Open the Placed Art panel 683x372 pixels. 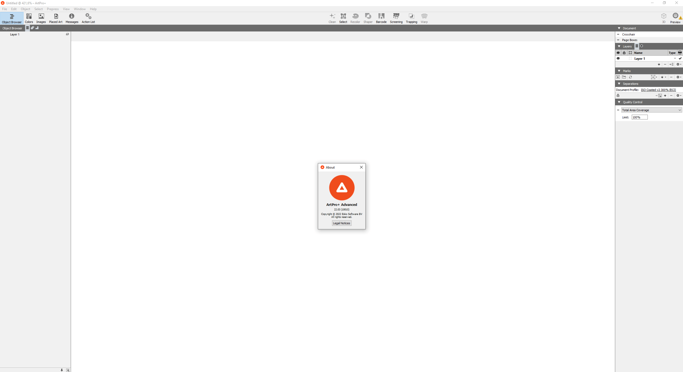pos(56,18)
